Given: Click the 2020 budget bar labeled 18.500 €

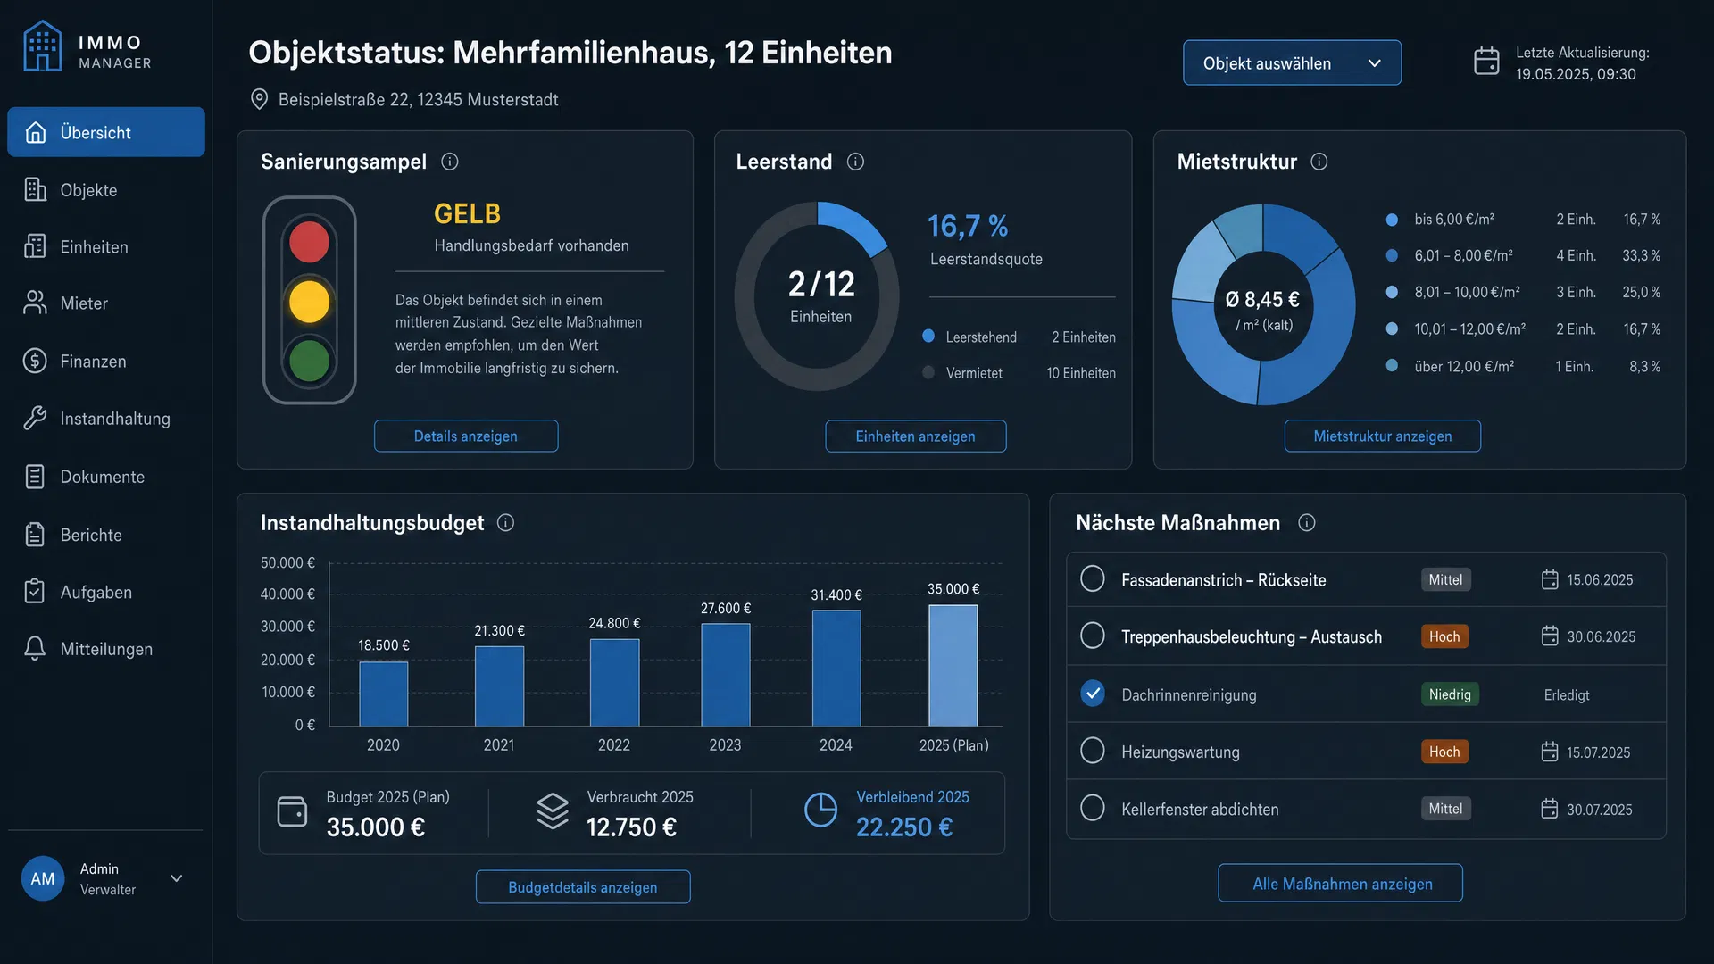Looking at the screenshot, I should [x=384, y=694].
